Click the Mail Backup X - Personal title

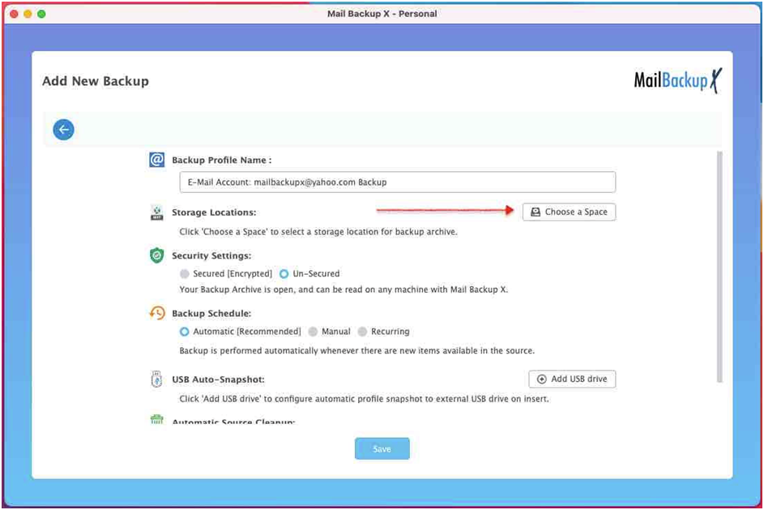tap(382, 14)
